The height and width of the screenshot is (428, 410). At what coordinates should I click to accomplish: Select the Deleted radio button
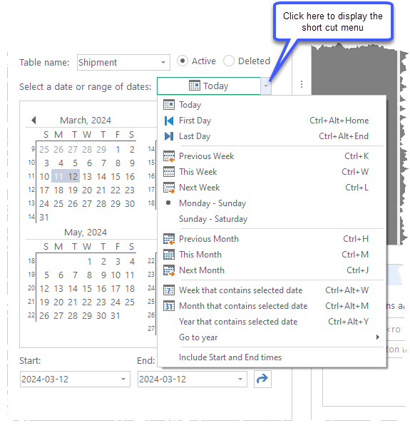pyautogui.click(x=229, y=61)
